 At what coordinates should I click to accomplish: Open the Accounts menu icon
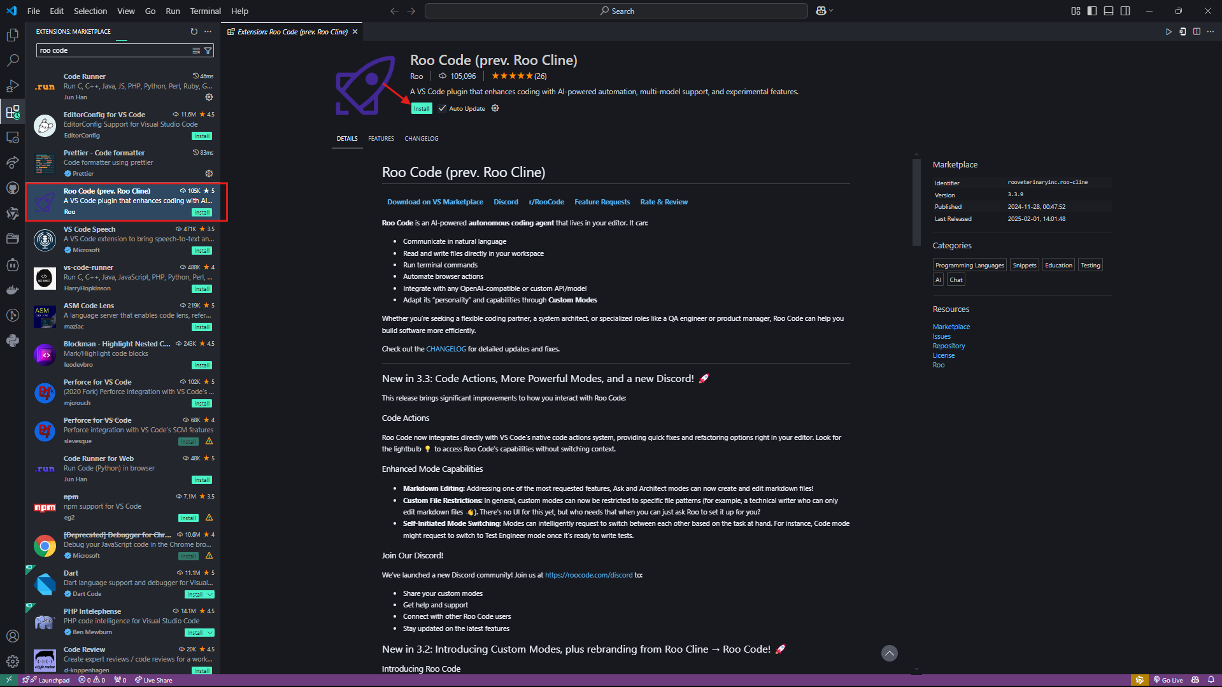13,636
